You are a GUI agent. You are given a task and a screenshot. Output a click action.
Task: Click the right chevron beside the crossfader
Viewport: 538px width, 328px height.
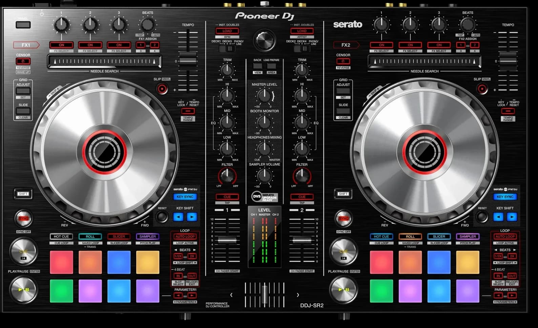(298, 295)
